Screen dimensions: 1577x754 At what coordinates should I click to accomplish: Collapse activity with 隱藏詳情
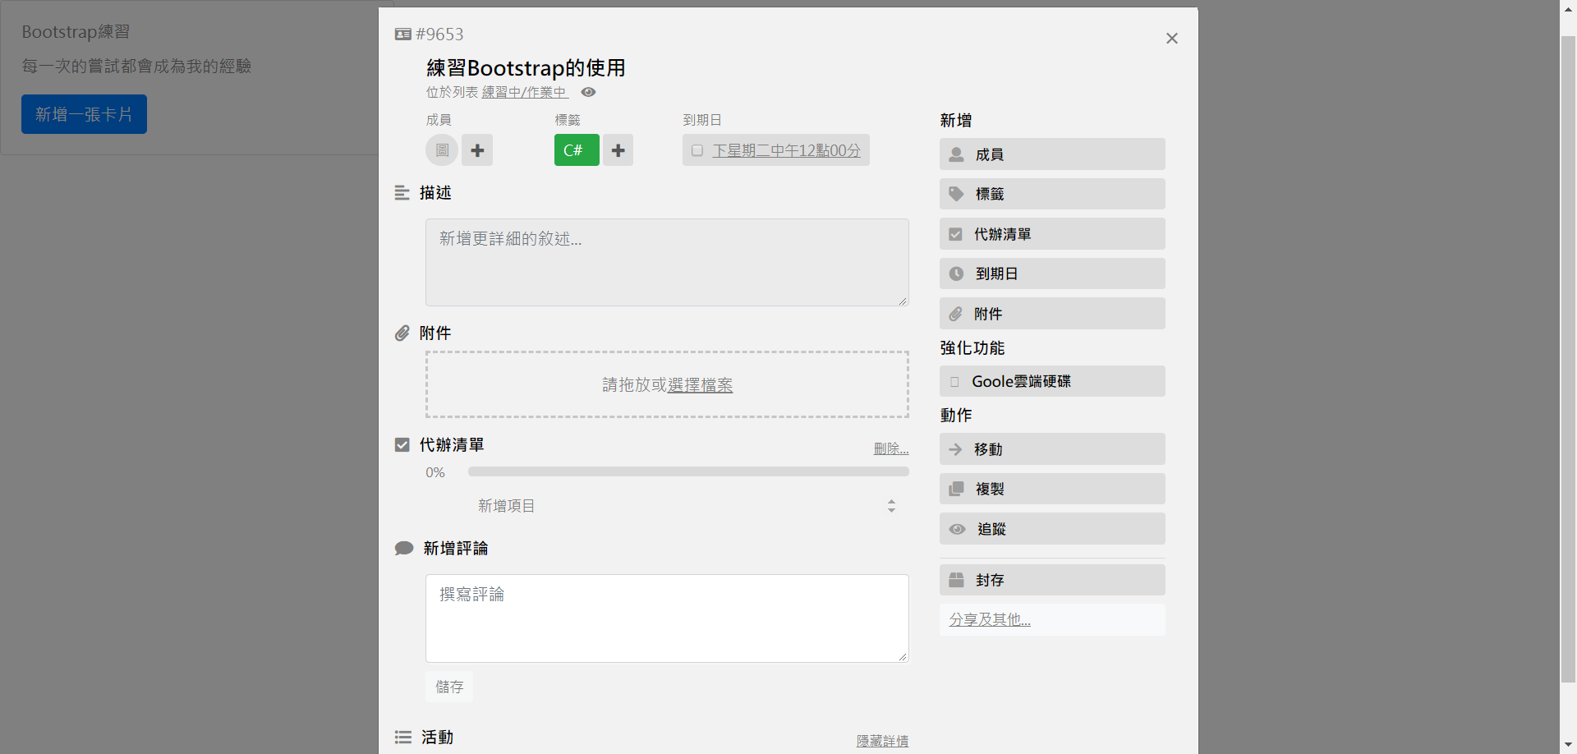pos(882,741)
